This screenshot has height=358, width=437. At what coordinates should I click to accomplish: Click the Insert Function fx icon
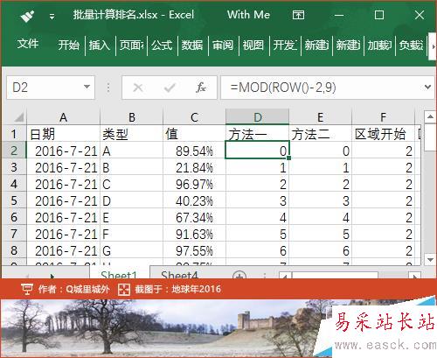pyautogui.click(x=201, y=88)
